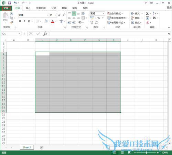This screenshot has width=172, height=155.
Task: Toggle Underline formatting
Action: [x=29, y=21]
